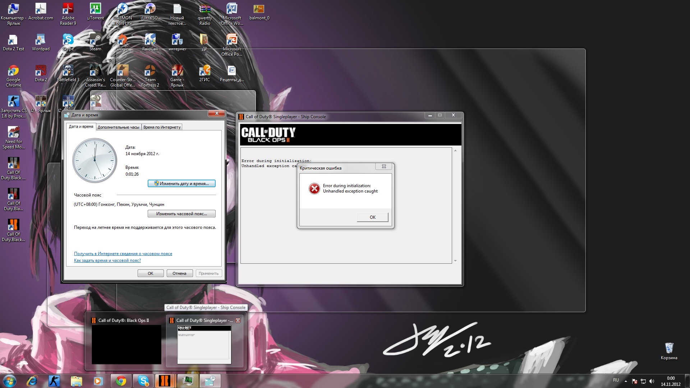This screenshot has height=388, width=690.
Task: Click Изменить часовой пояс button
Action: click(x=181, y=214)
